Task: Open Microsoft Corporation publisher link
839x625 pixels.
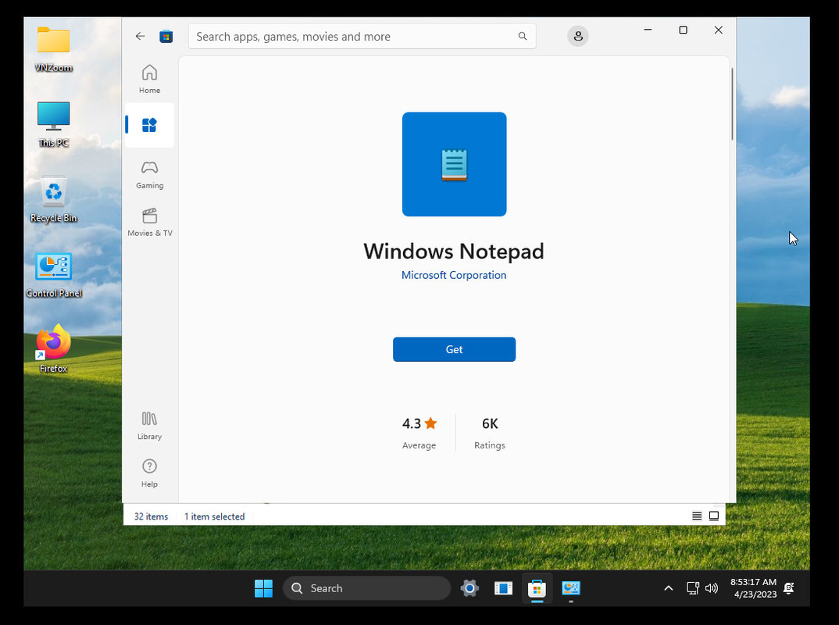Action: tap(454, 275)
